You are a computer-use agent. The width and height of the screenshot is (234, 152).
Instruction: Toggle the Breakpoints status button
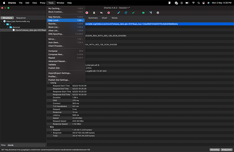(226, 150)
